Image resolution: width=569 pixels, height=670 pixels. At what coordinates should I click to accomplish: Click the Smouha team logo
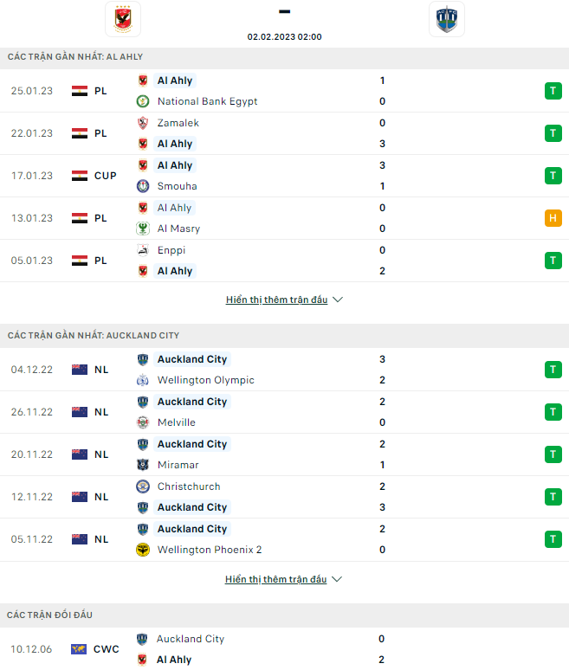coord(143,186)
